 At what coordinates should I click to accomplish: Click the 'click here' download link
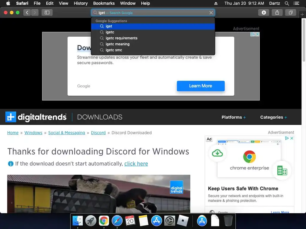(x=136, y=164)
